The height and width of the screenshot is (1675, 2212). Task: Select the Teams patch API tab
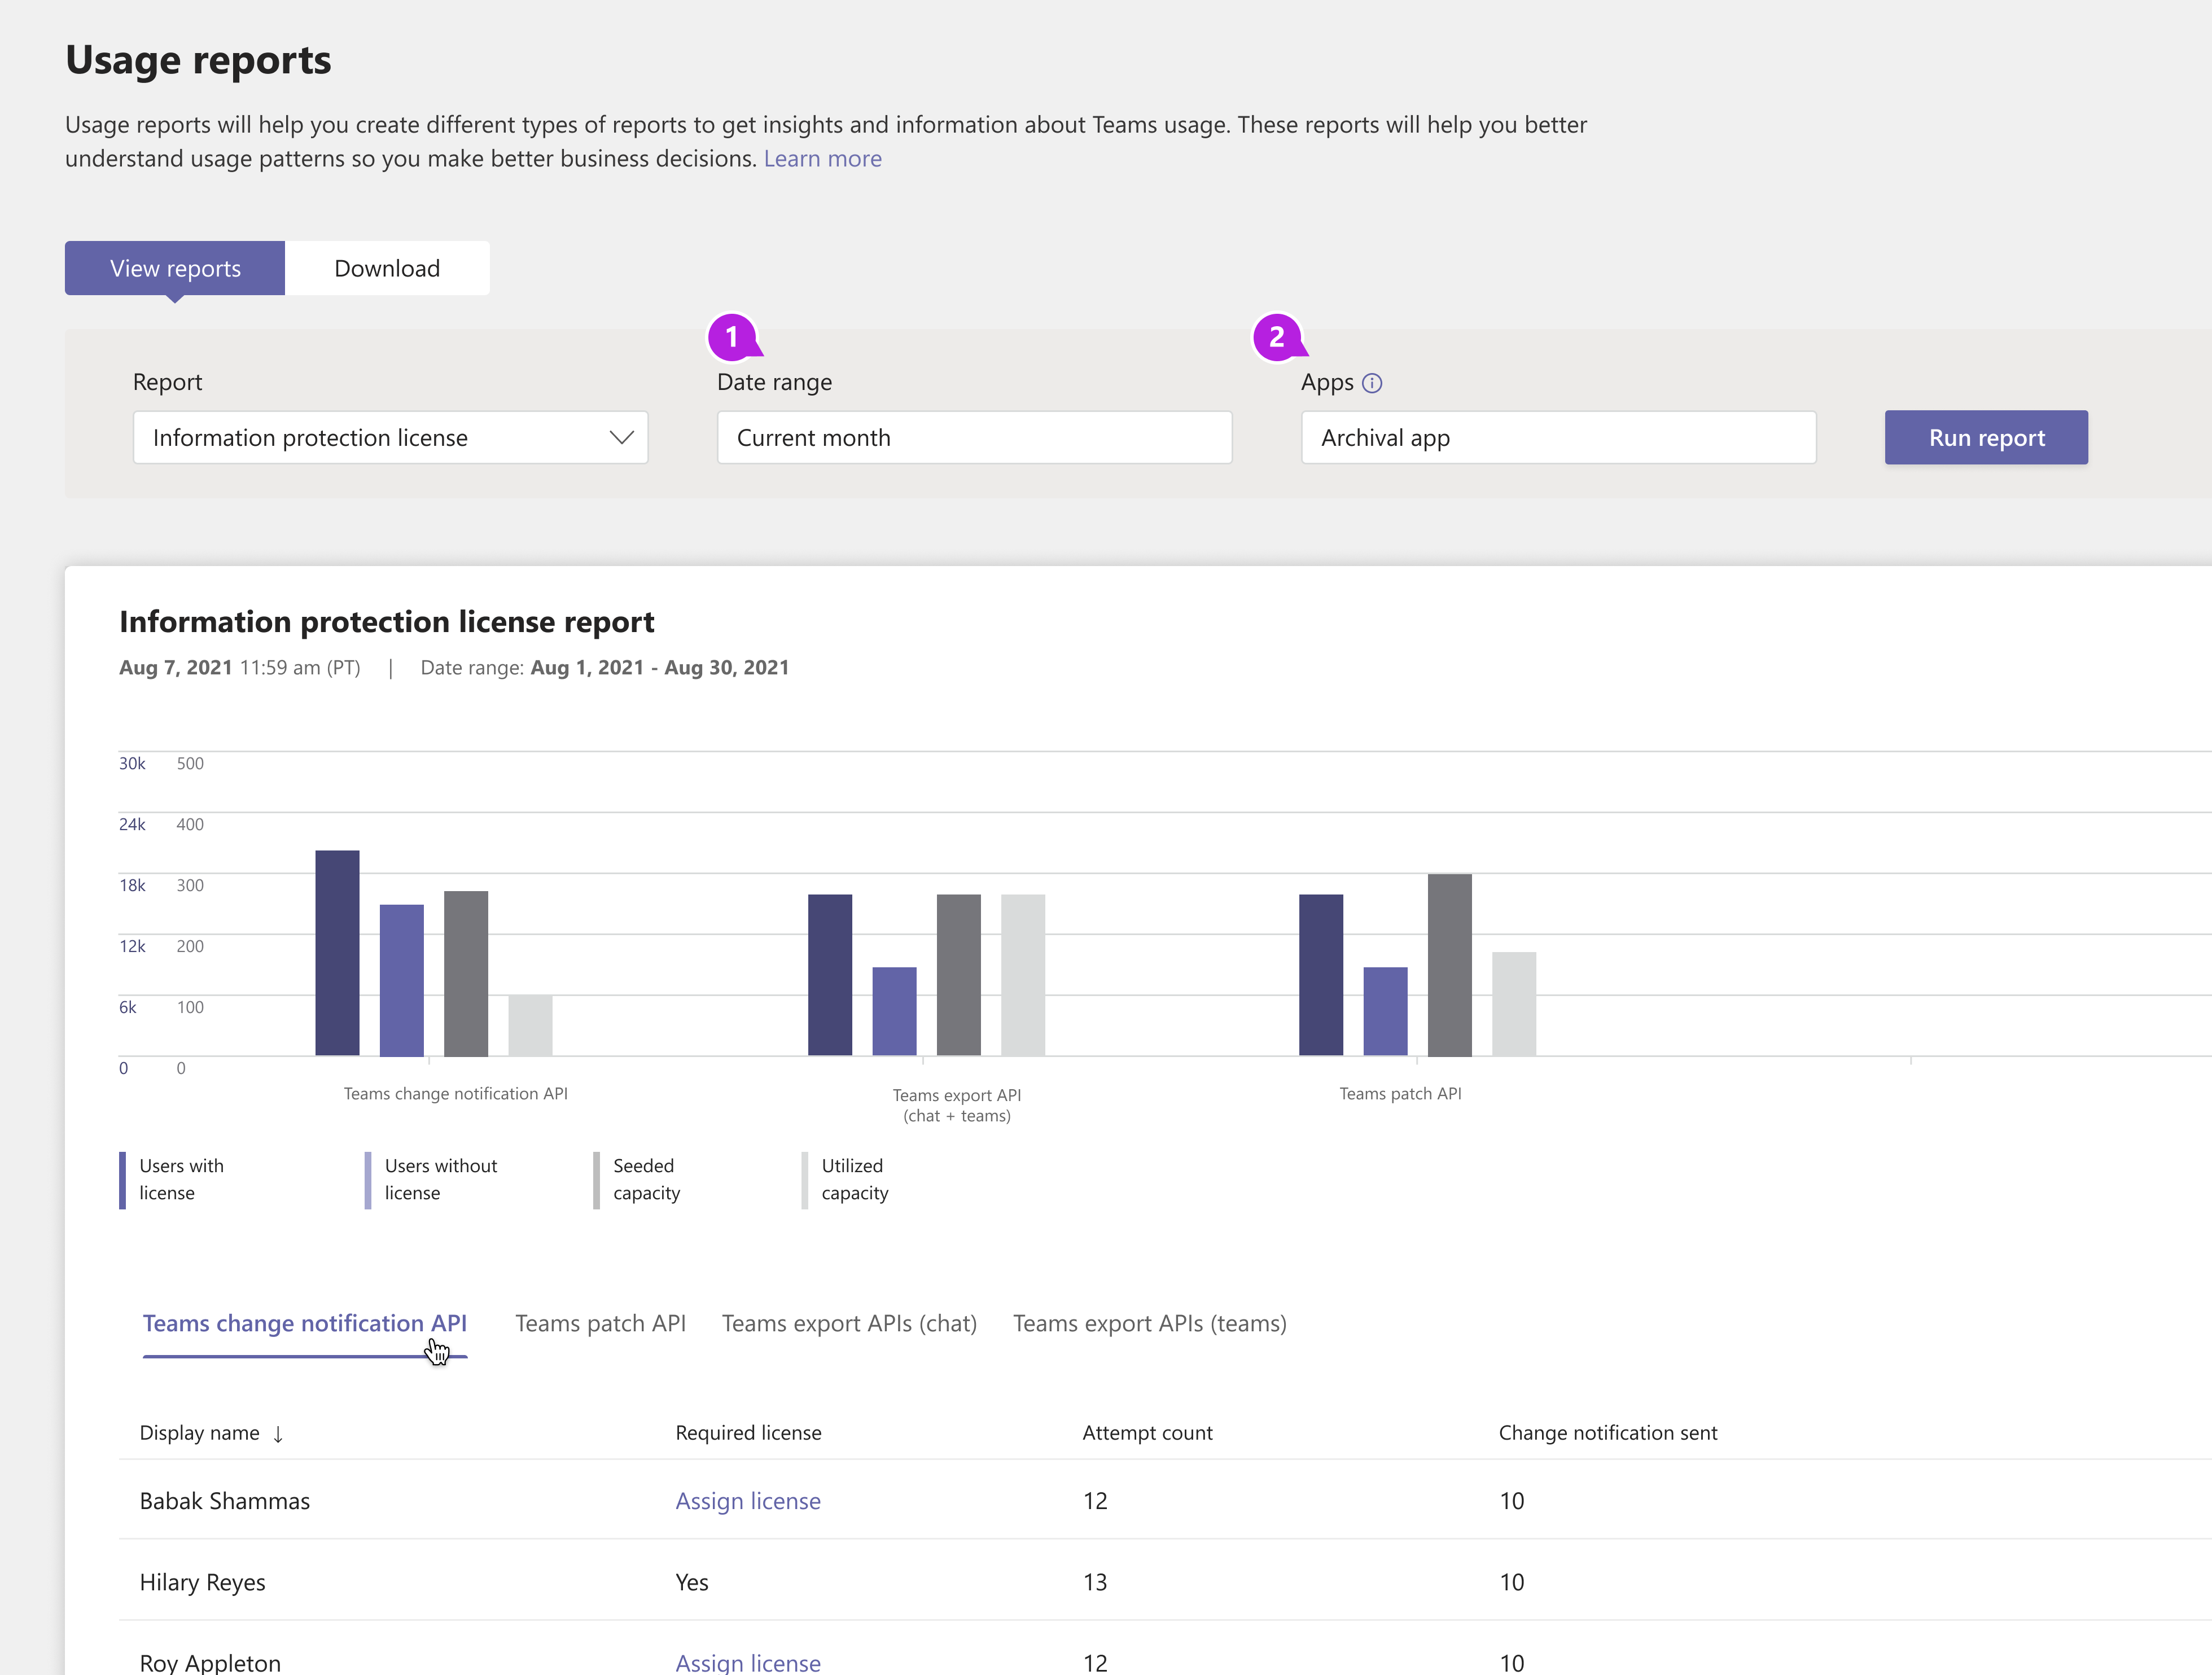point(598,1321)
